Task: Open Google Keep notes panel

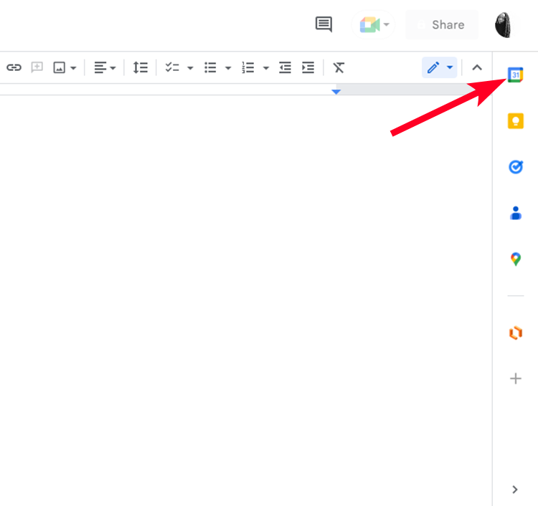Action: (x=515, y=120)
